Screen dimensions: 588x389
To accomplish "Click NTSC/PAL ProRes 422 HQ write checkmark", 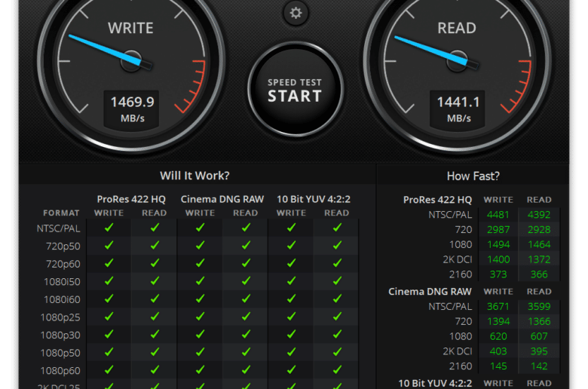I will 109,228.
